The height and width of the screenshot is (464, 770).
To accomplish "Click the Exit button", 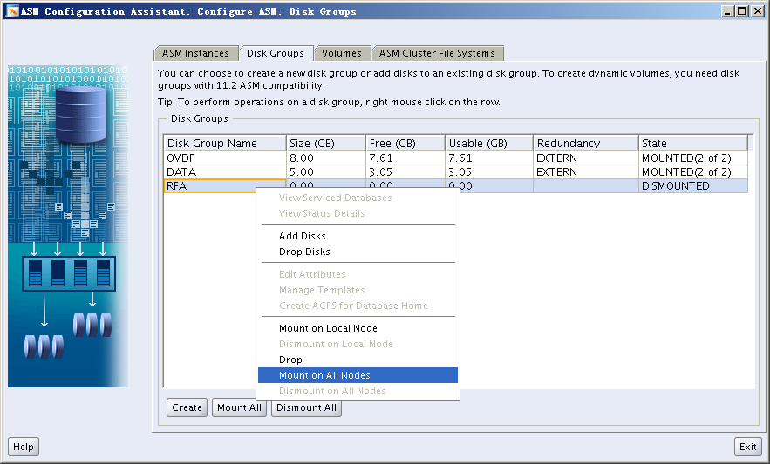I will point(747,447).
